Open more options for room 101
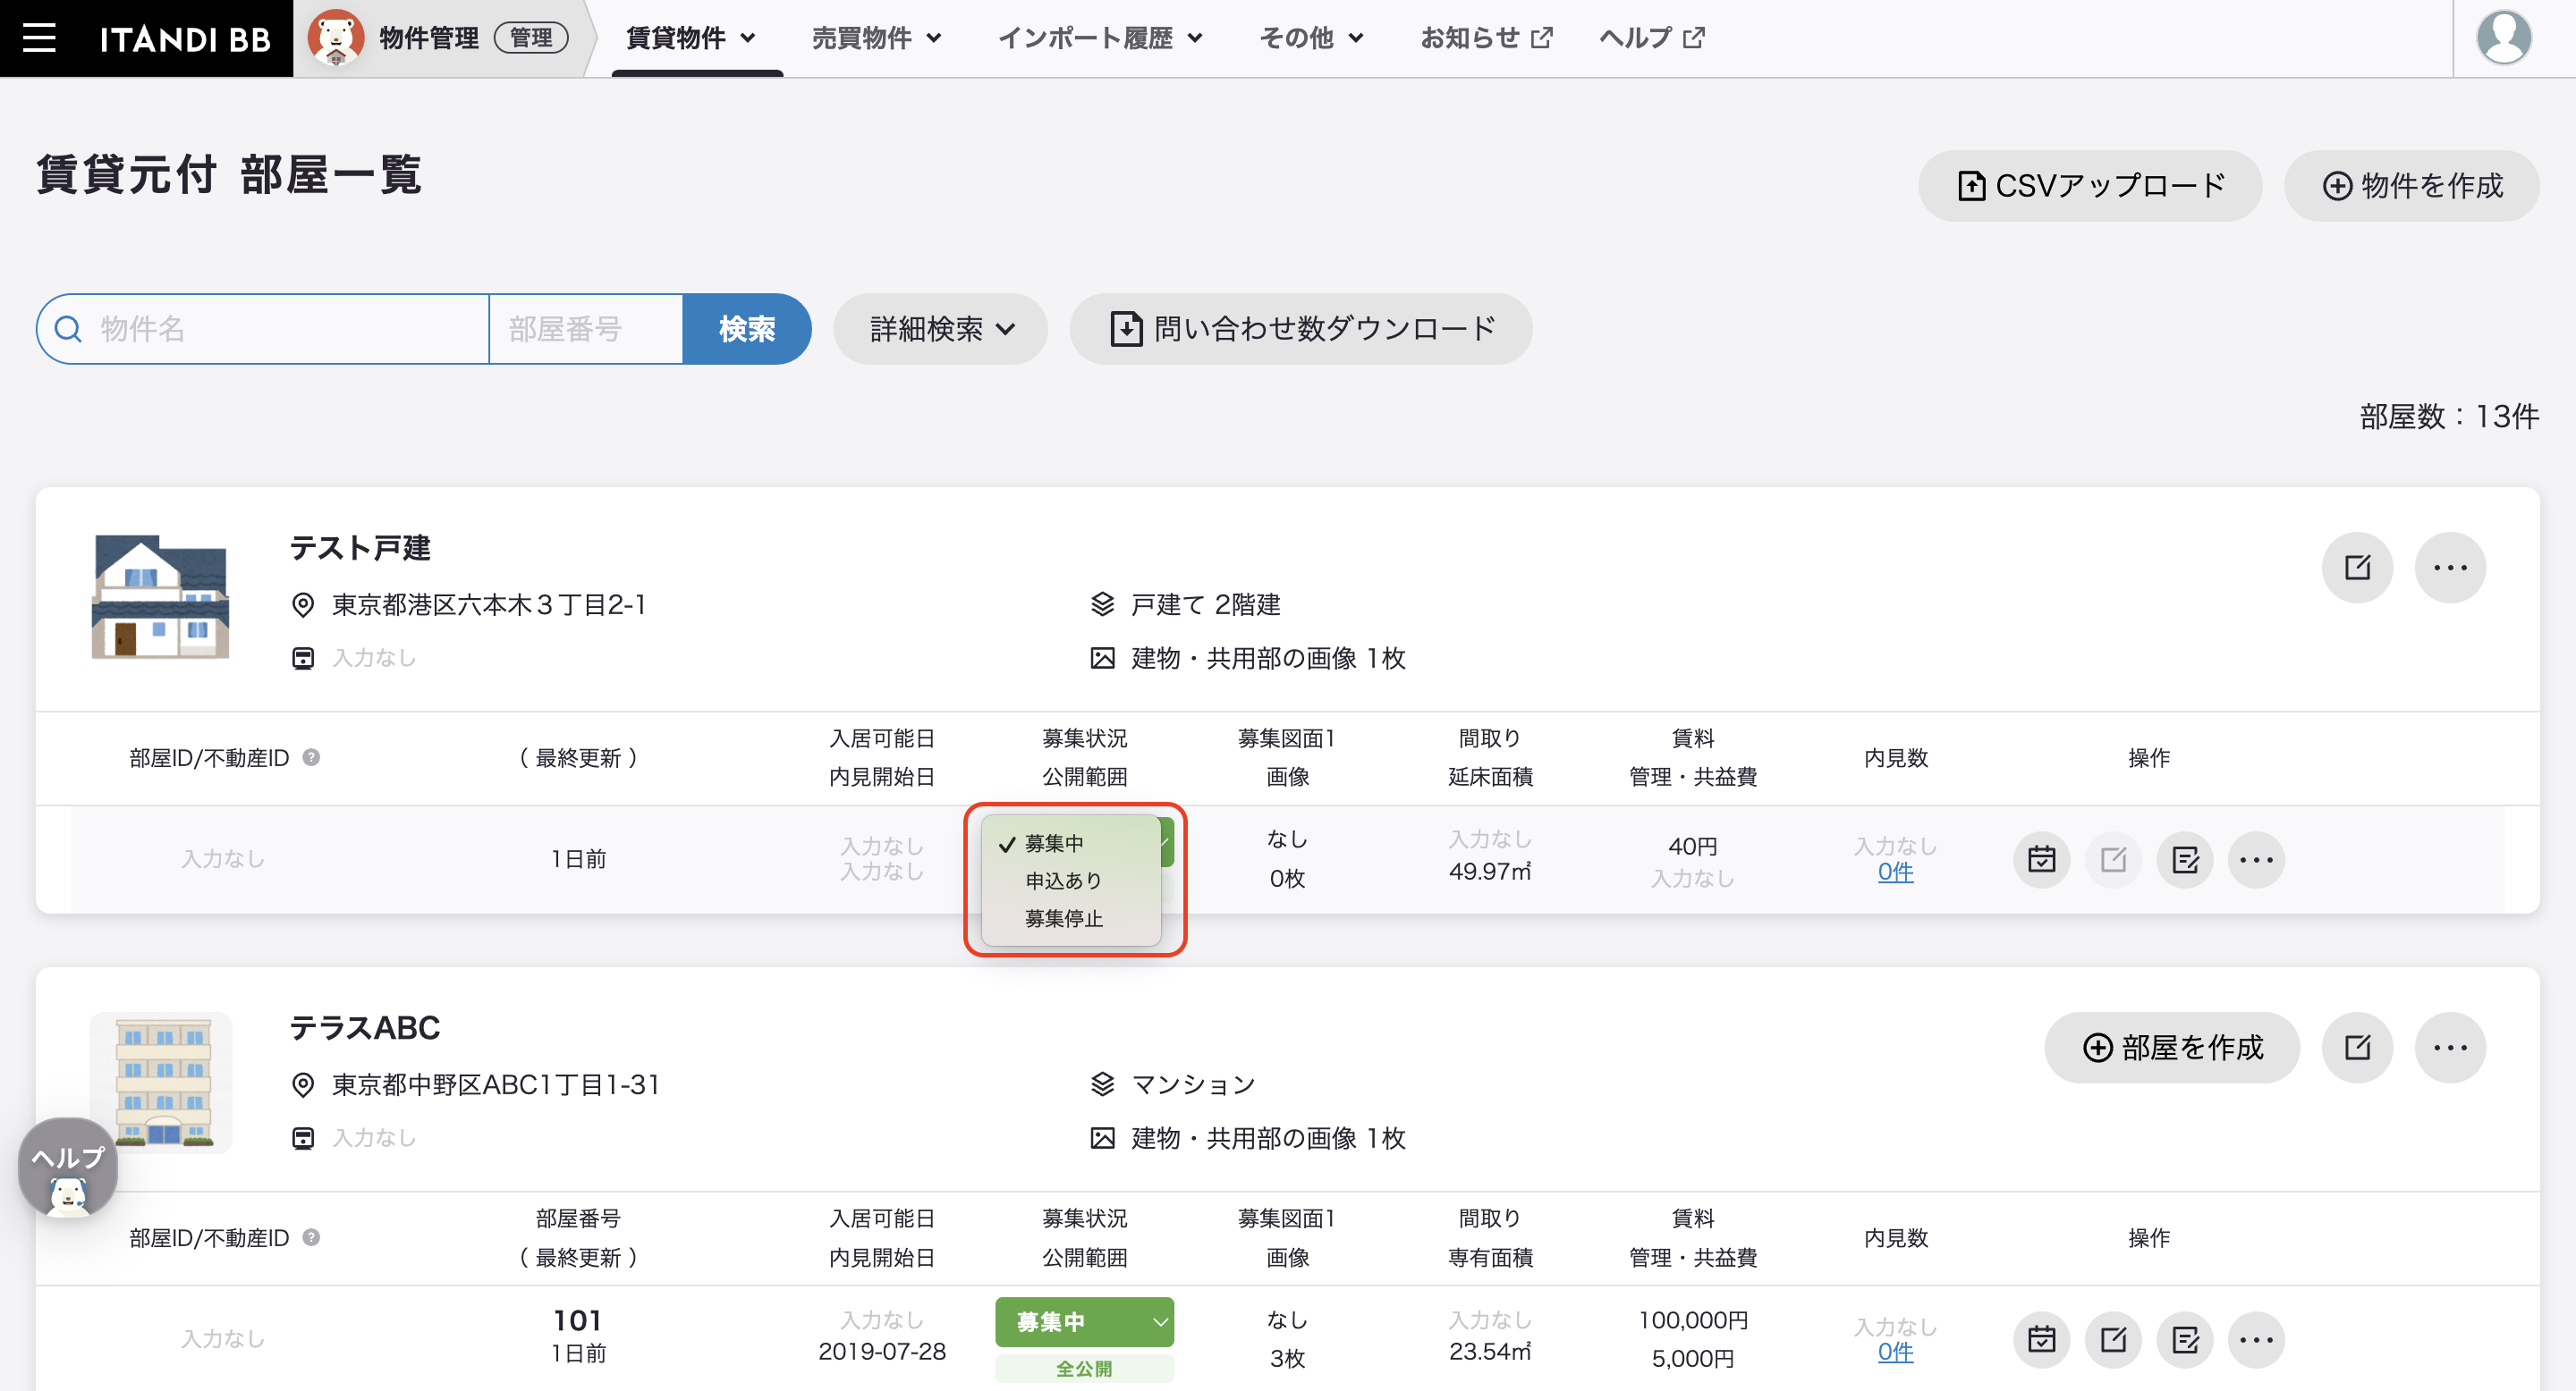 (x=2256, y=1339)
